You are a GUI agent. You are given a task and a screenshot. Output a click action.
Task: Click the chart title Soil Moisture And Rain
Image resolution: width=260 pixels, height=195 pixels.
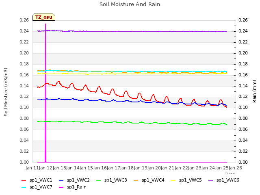(130, 4)
